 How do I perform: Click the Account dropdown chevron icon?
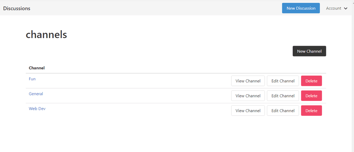point(346,8)
